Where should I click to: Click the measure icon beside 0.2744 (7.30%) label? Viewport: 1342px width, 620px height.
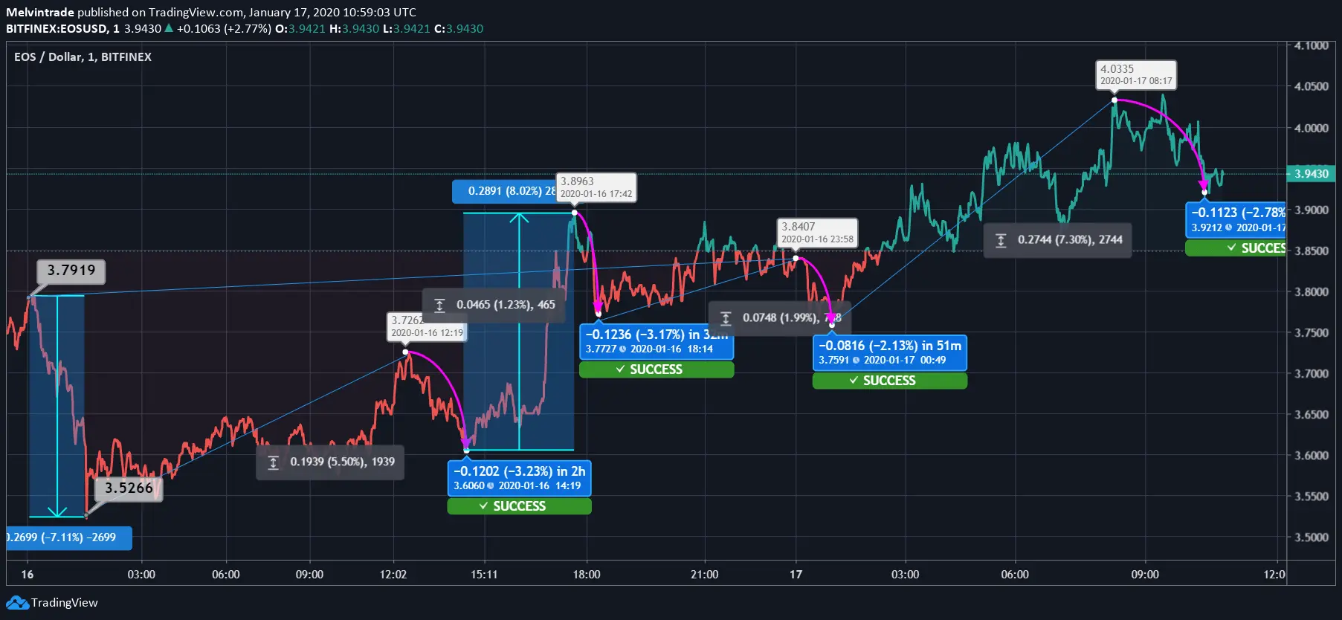tap(1001, 240)
